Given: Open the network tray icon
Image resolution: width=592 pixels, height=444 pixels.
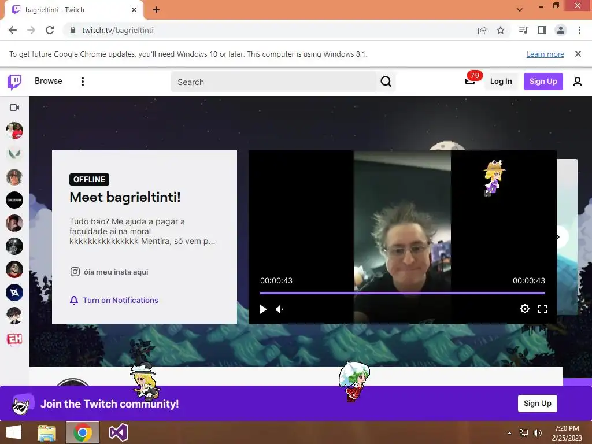Looking at the screenshot, I should (x=524, y=433).
